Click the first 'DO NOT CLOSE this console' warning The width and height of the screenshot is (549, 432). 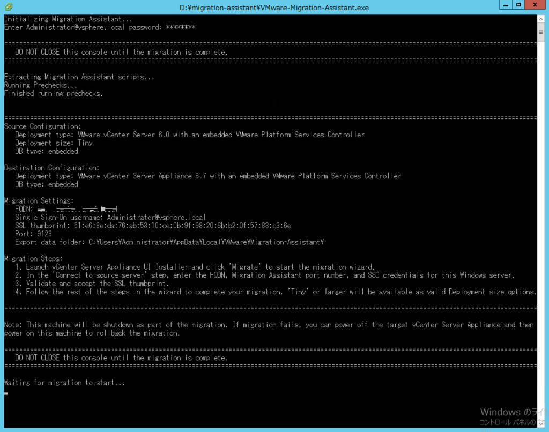[121, 52]
